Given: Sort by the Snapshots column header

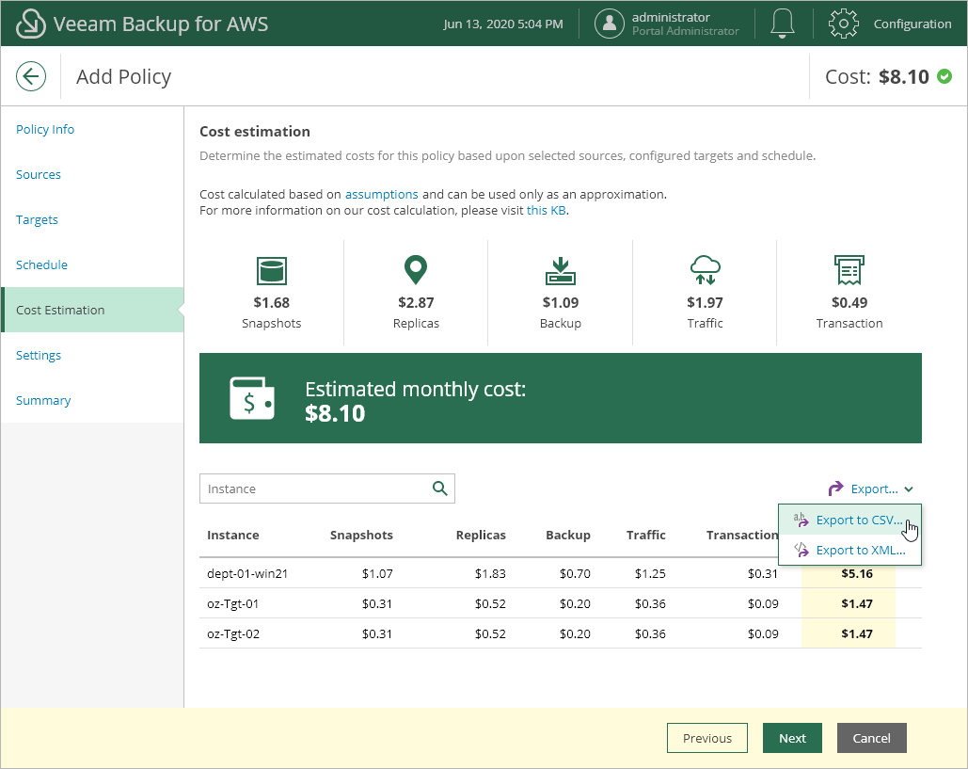Looking at the screenshot, I should [x=361, y=535].
